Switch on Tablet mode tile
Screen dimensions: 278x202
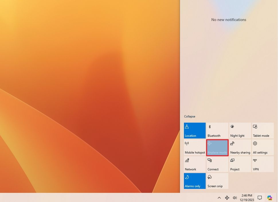263,131
